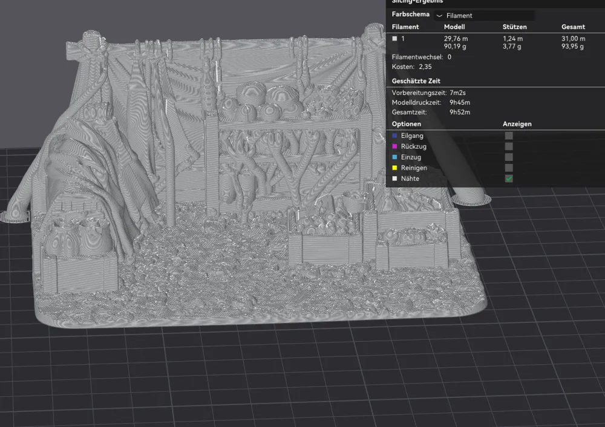Click the Modelldruckzeit 9h45m value

[x=460, y=102]
